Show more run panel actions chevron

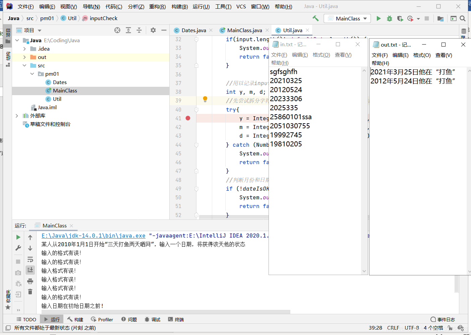18,310
